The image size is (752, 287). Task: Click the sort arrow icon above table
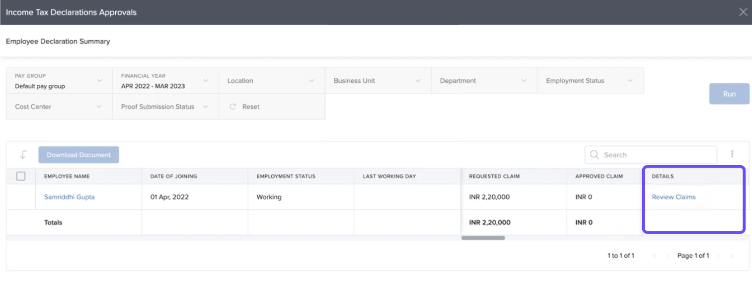pos(23,155)
